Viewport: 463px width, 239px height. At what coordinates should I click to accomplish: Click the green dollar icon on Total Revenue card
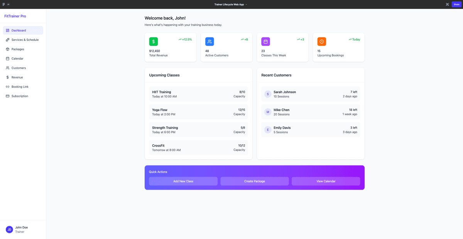(153, 41)
